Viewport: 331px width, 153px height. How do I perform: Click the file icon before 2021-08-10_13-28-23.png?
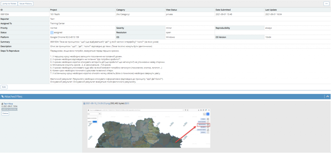pos(84,103)
